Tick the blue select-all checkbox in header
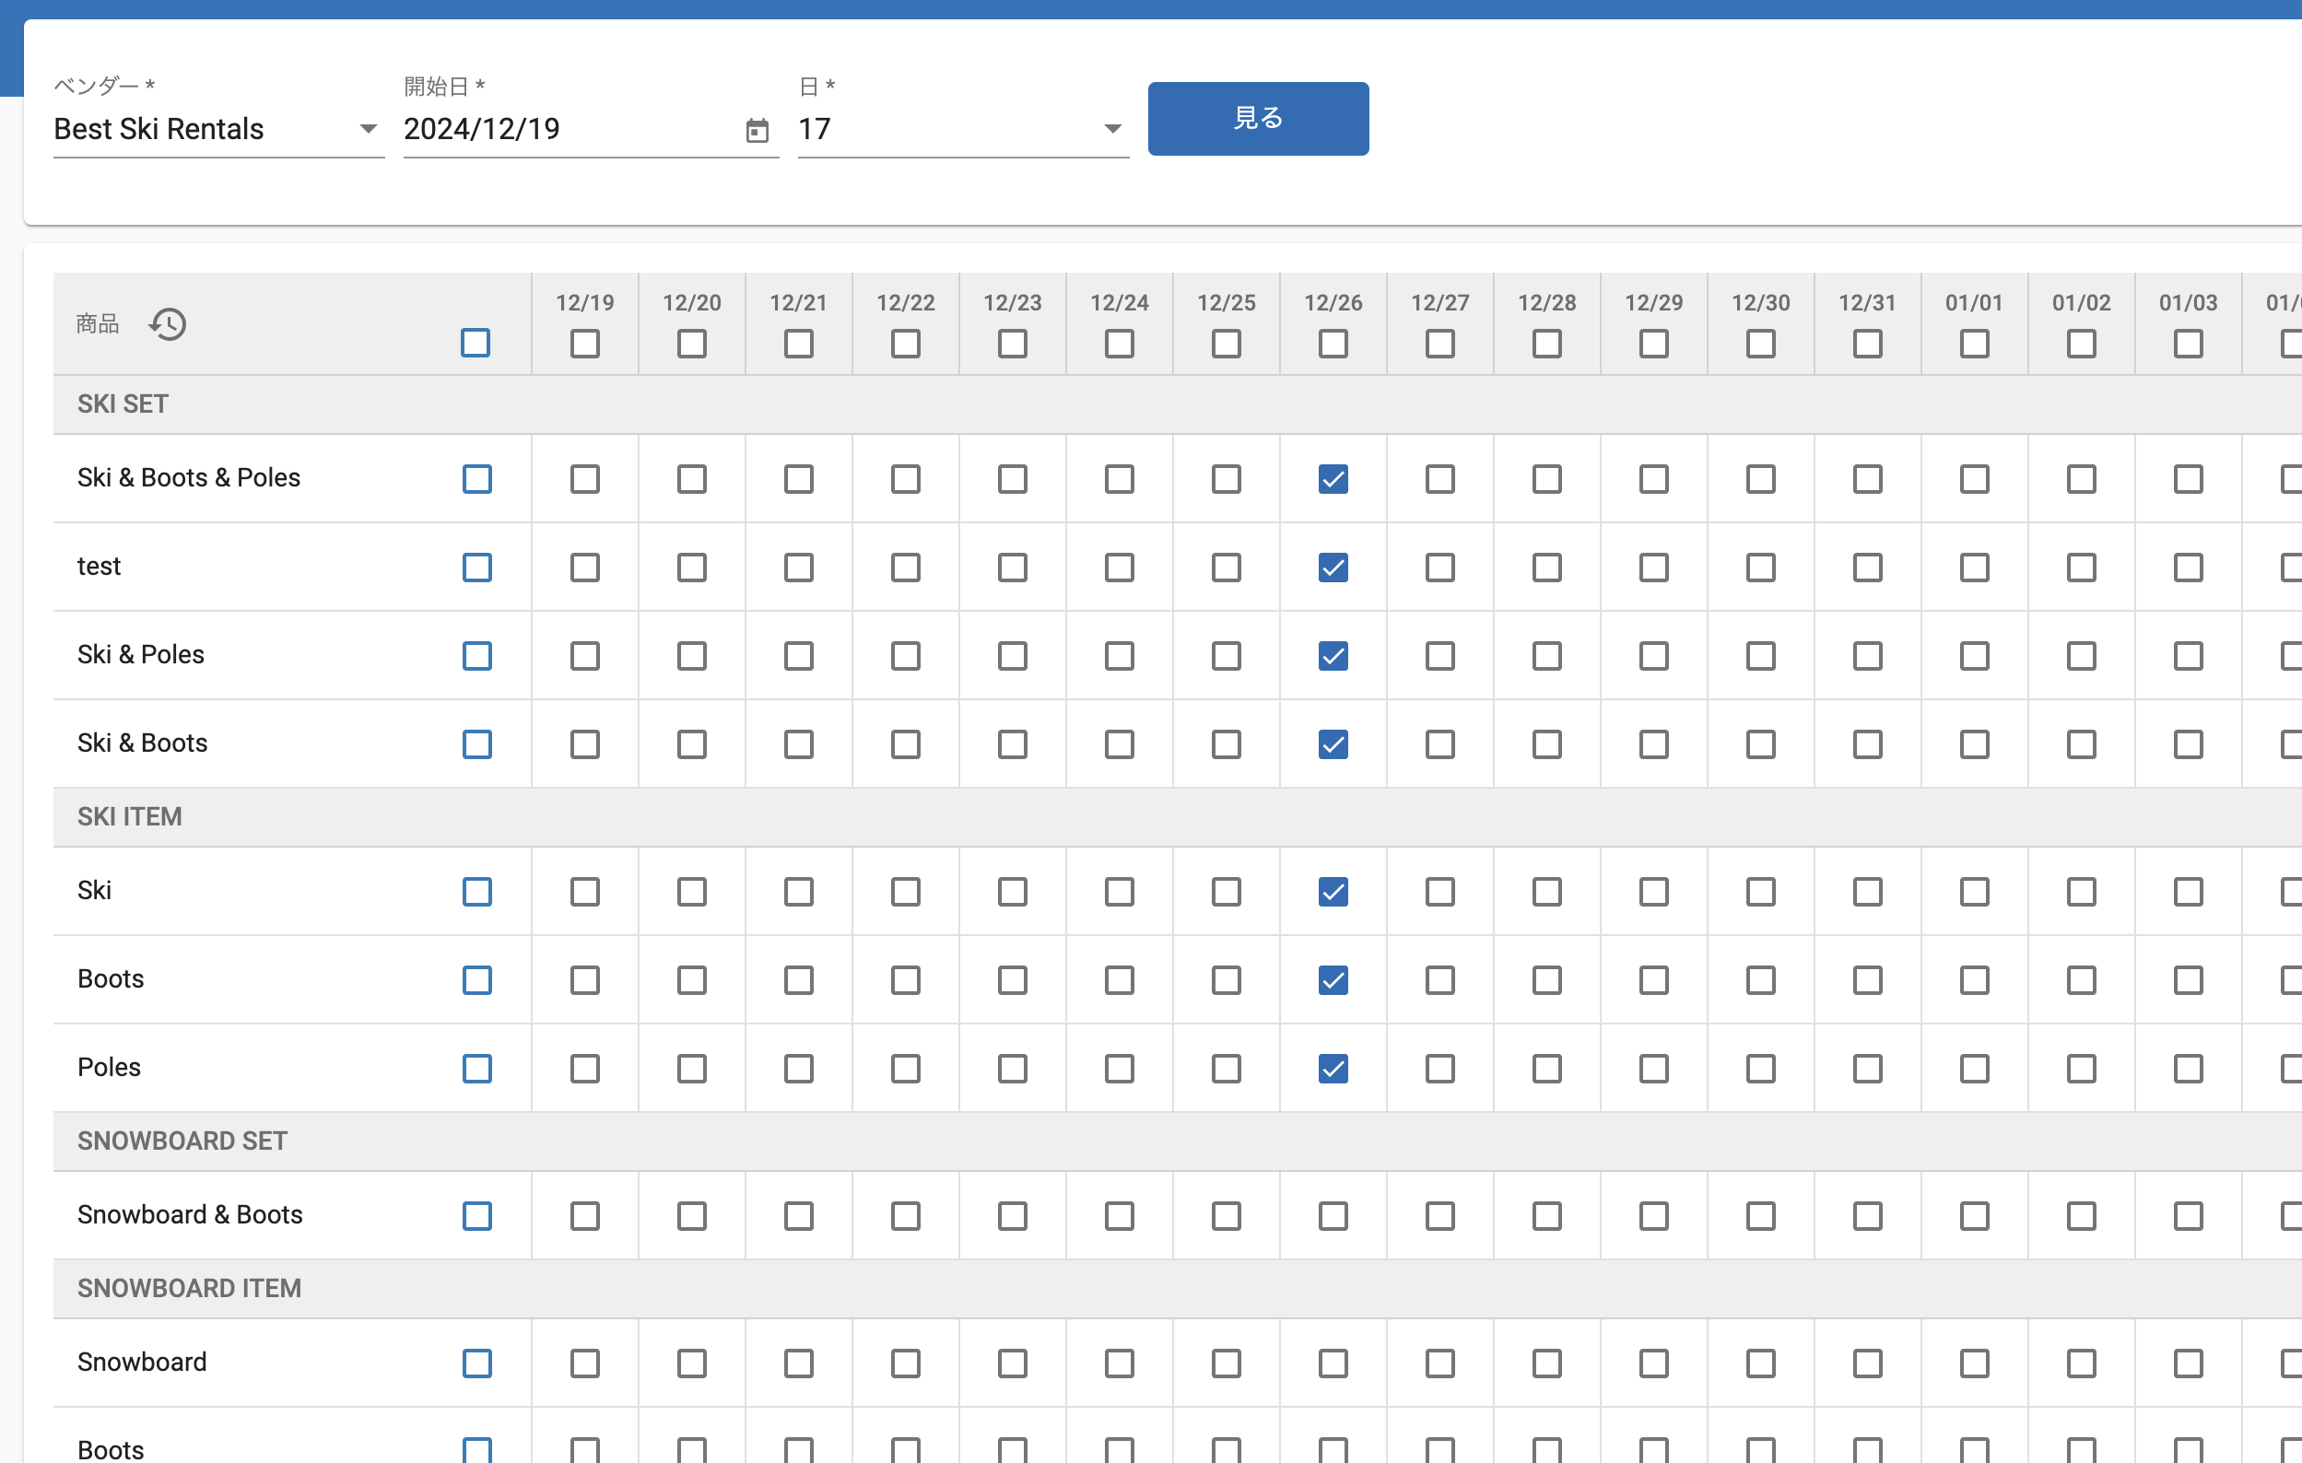2302x1463 pixels. pos(476,343)
